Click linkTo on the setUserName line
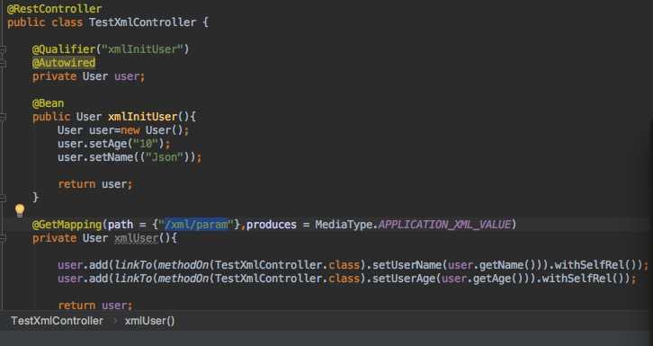 (x=133, y=265)
